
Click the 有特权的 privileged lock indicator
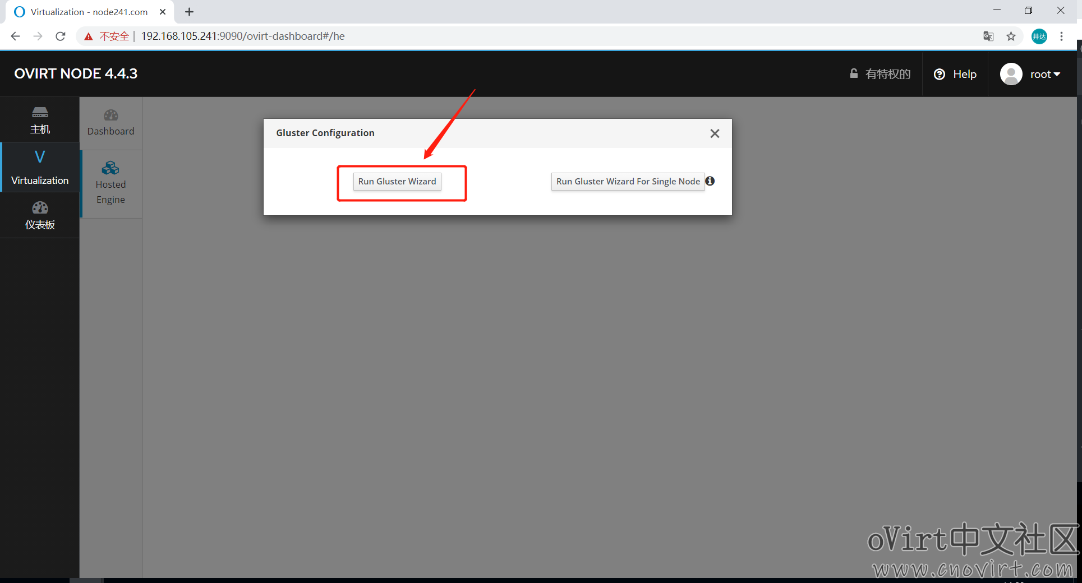[880, 74]
